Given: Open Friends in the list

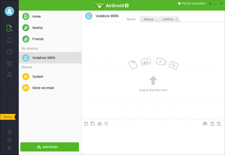Looking at the screenshot, I should click(x=50, y=39).
